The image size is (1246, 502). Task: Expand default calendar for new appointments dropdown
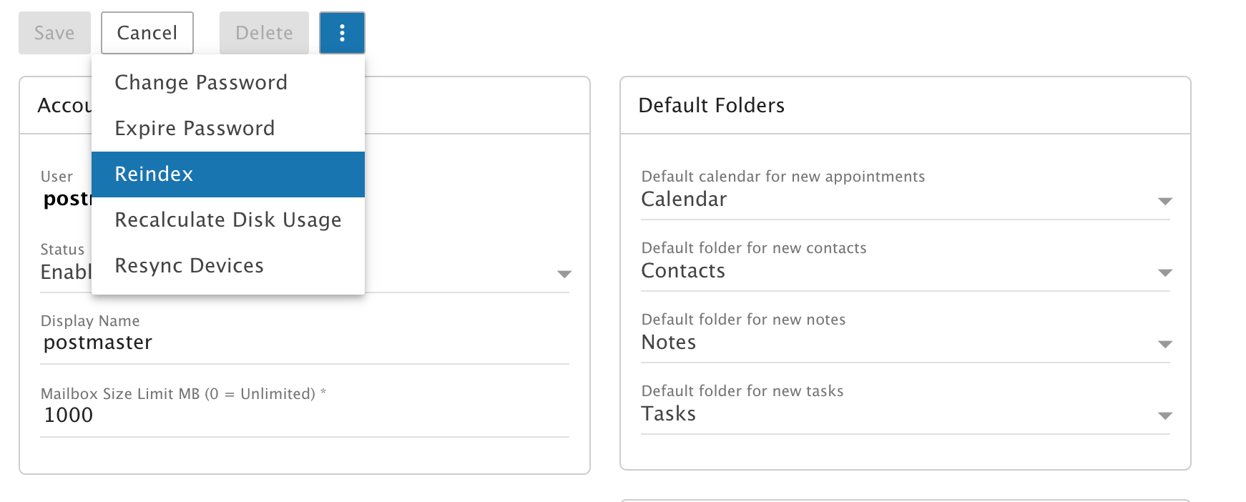pyautogui.click(x=1165, y=201)
